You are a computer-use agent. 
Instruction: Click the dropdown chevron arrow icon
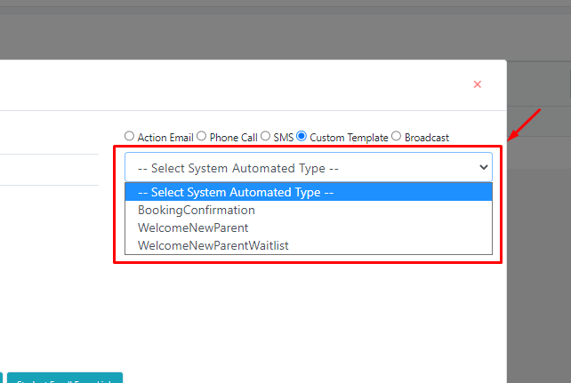[483, 167]
